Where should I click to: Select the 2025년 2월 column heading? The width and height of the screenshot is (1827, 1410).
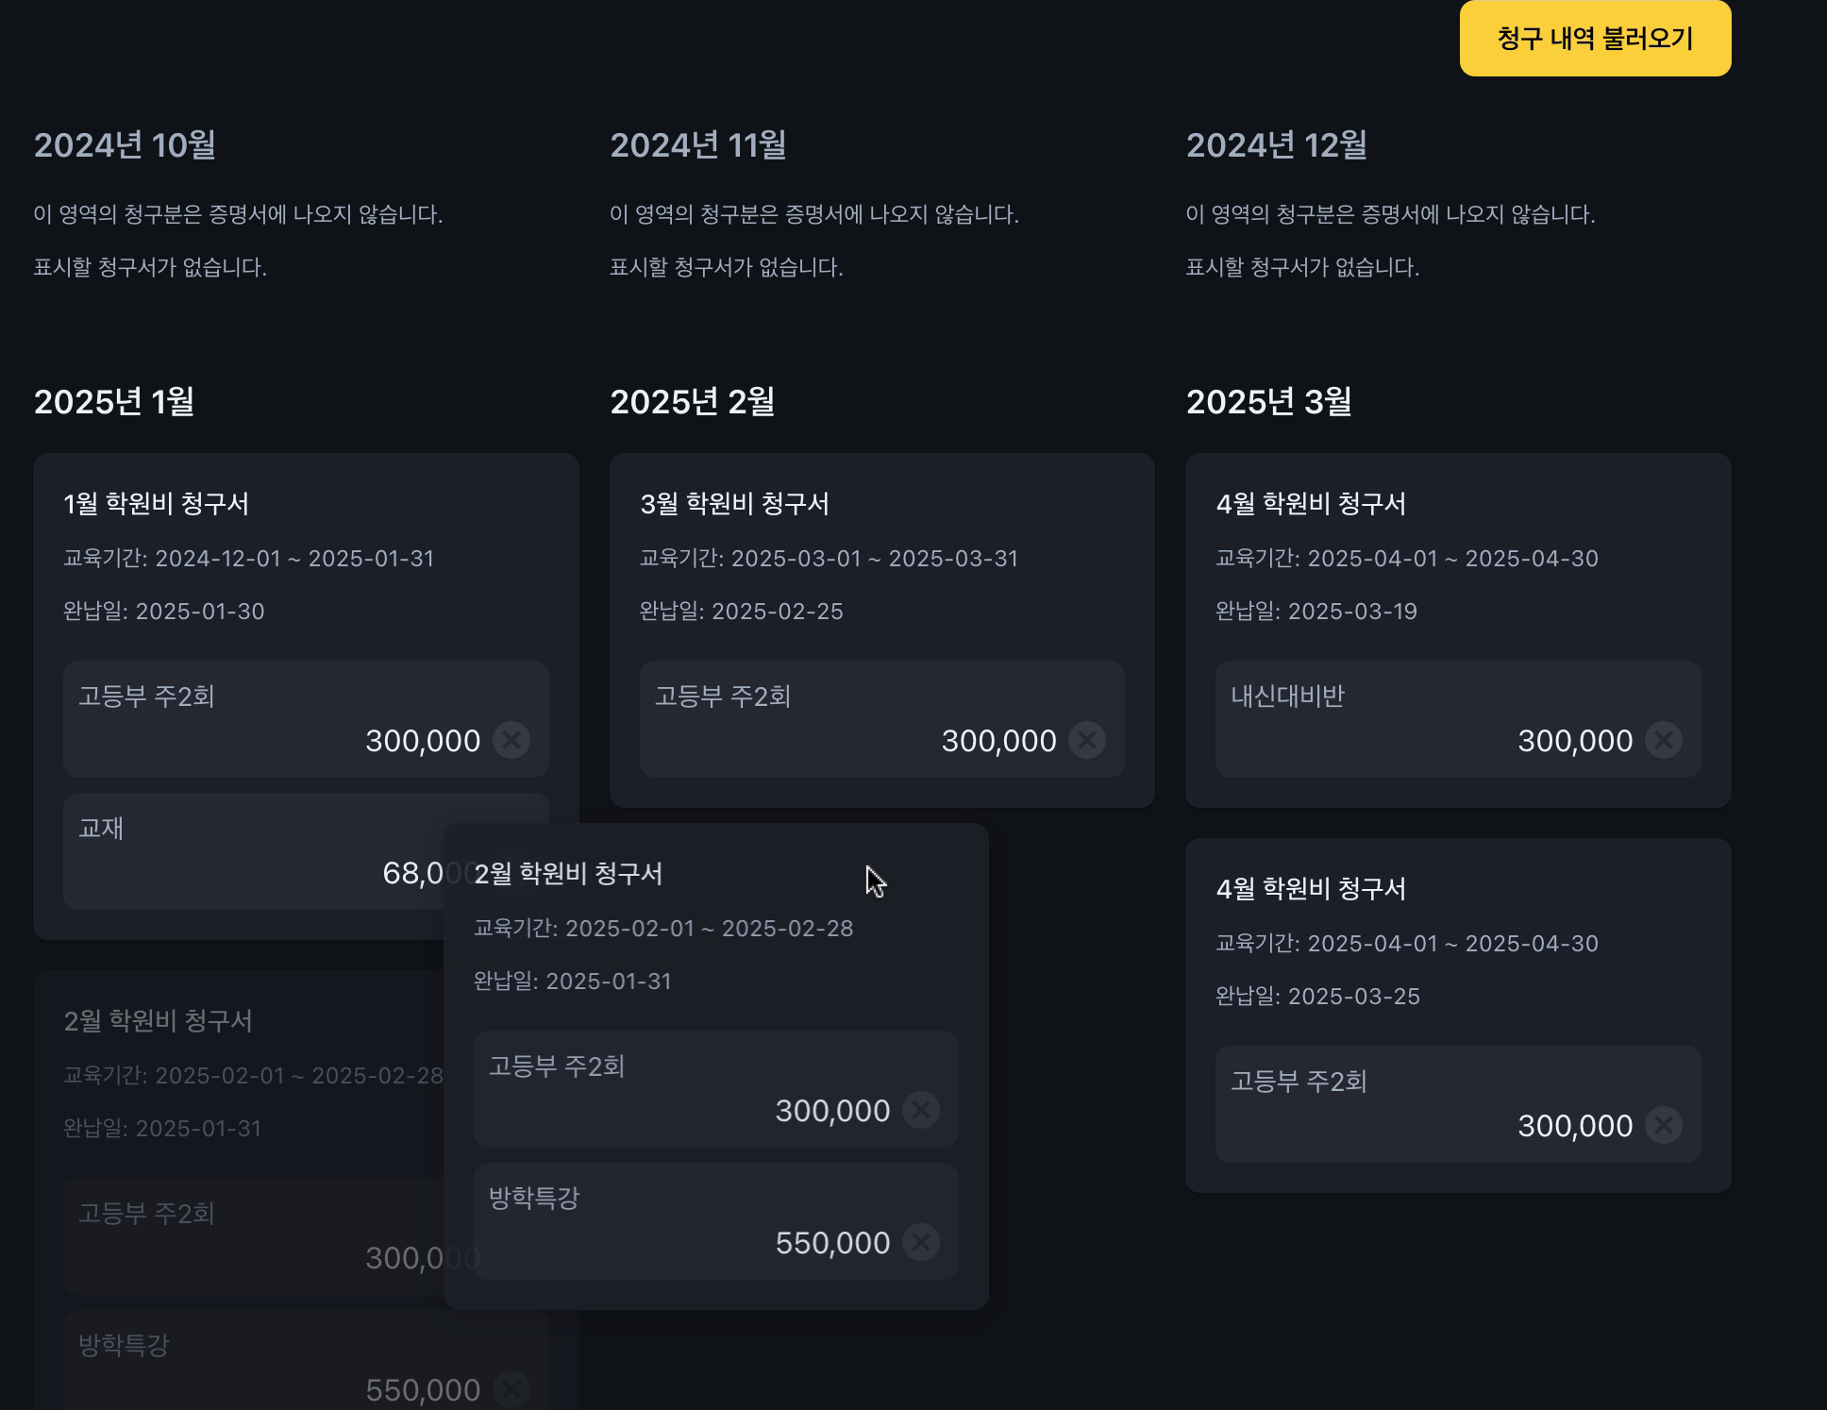click(x=692, y=402)
